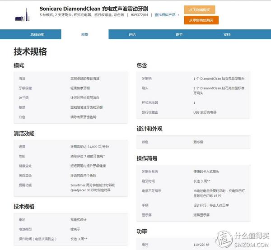Select the 杯式充电器 row label

coord(150,103)
